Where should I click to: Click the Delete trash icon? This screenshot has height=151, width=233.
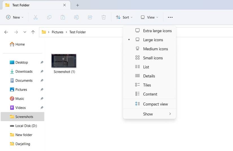point(104,17)
